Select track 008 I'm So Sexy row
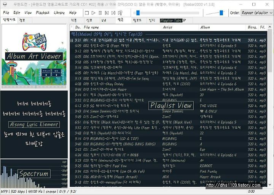This screenshot has height=195, width=274. coord(169,79)
